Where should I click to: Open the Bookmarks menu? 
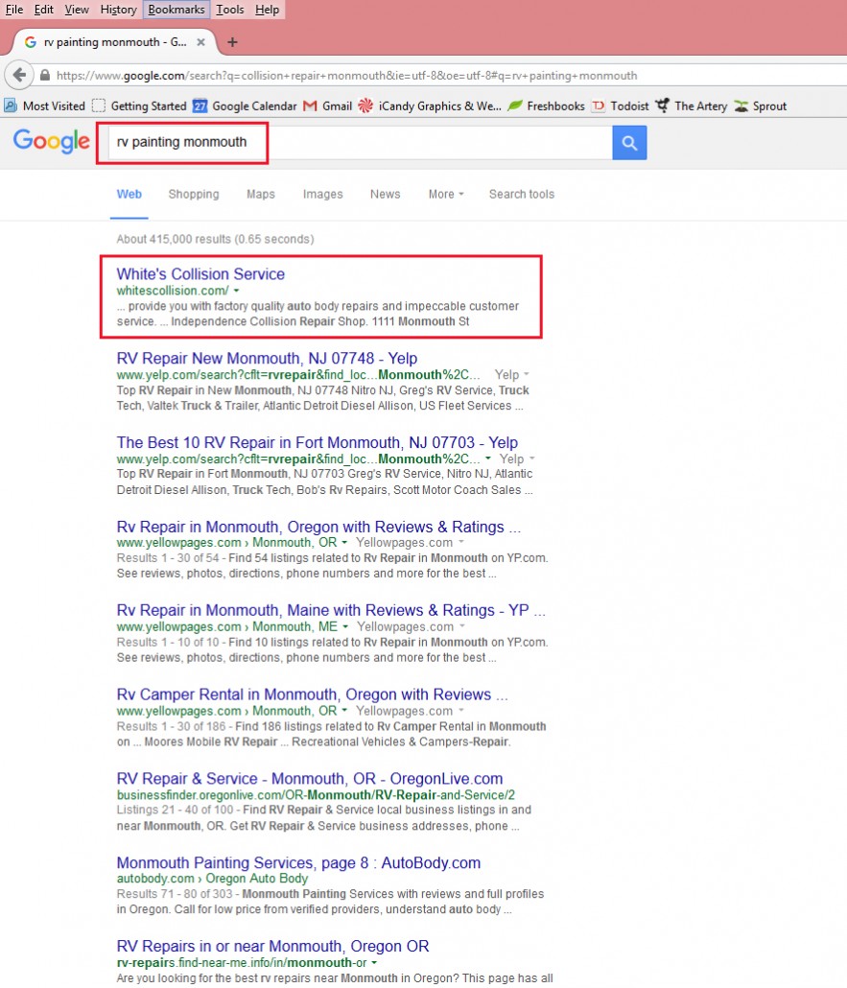[176, 10]
